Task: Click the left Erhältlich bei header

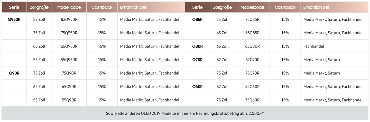Action: [151, 7]
